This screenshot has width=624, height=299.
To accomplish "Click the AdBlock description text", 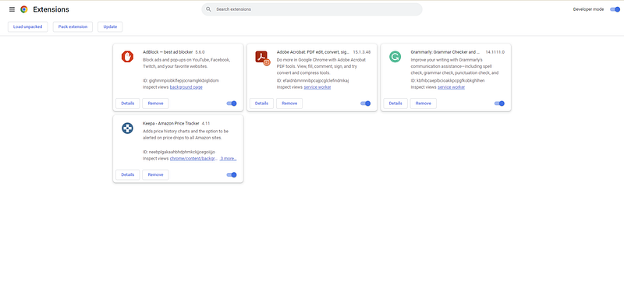I will coord(186,63).
